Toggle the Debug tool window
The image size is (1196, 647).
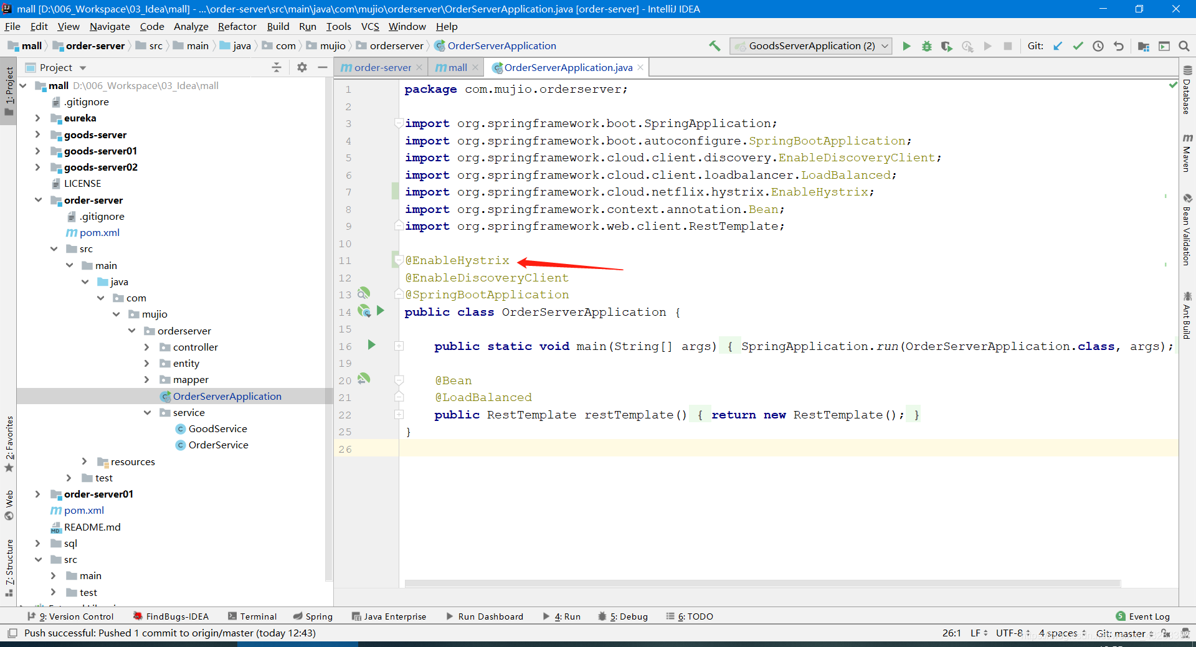coord(623,616)
